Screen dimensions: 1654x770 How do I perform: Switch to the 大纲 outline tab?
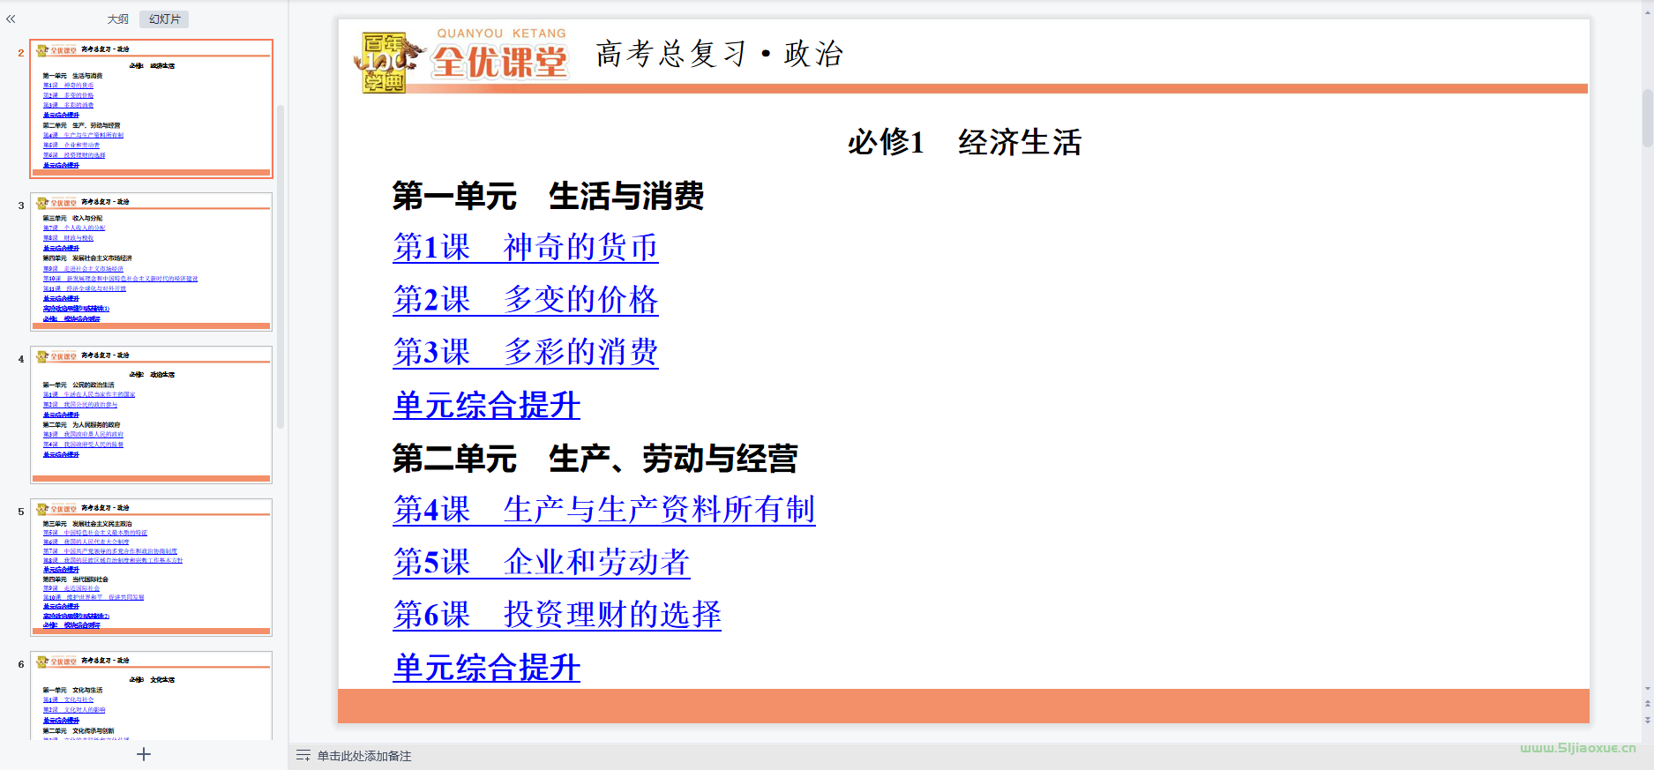(118, 19)
